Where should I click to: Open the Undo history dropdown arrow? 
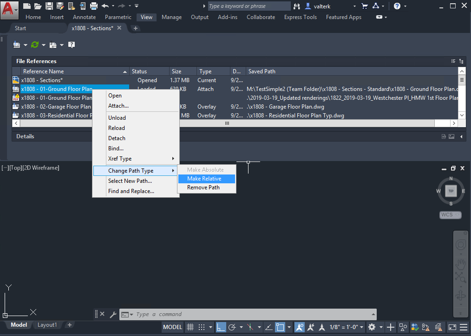pyautogui.click(x=113, y=6)
